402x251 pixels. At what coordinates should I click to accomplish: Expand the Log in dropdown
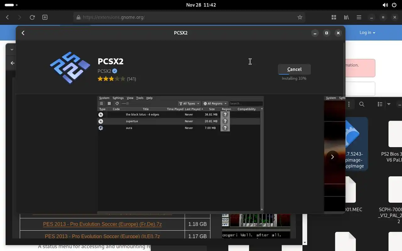367,33
